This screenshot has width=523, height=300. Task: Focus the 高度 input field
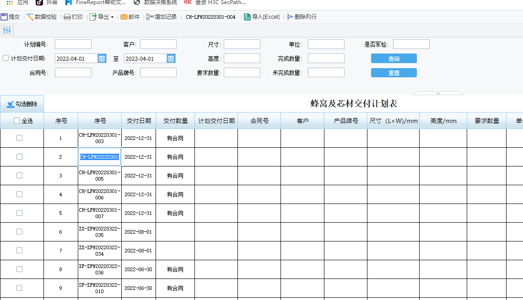click(x=242, y=59)
